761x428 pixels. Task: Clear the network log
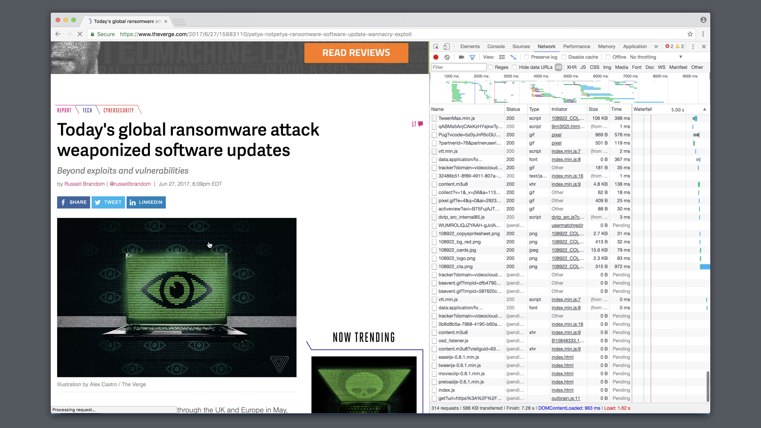[447, 57]
